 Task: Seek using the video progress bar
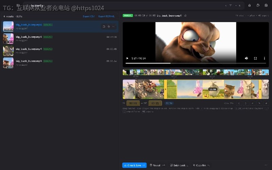click(196, 63)
